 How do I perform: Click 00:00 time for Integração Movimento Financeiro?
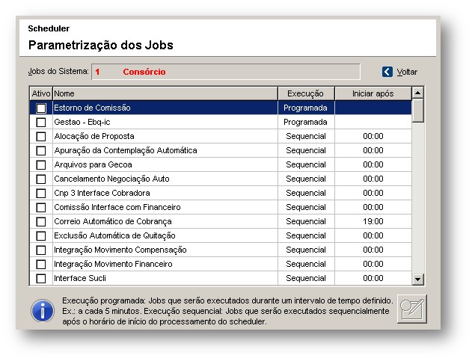click(373, 264)
